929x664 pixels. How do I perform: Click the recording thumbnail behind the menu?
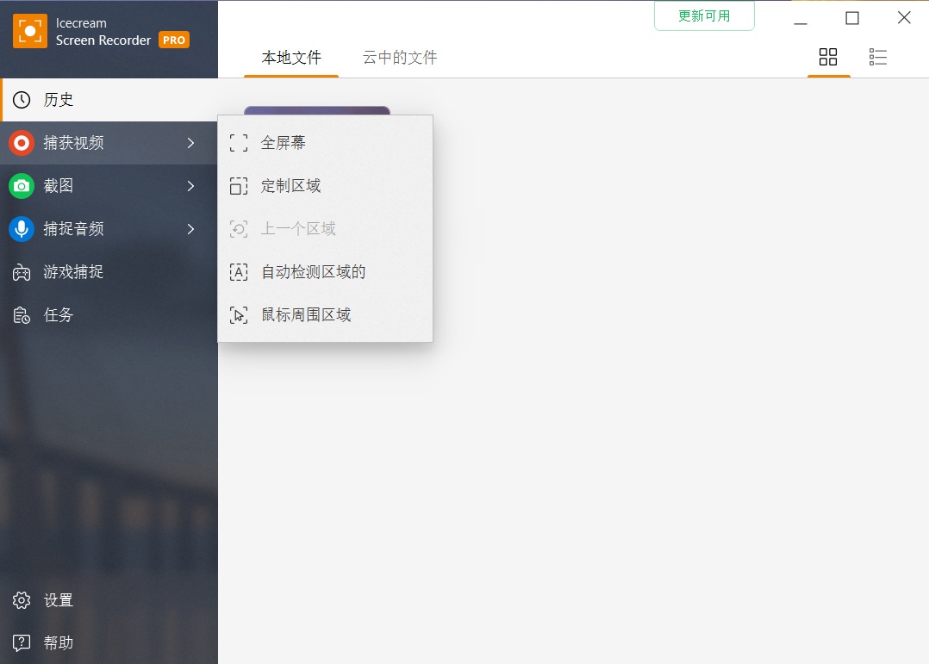pyautogui.click(x=317, y=111)
